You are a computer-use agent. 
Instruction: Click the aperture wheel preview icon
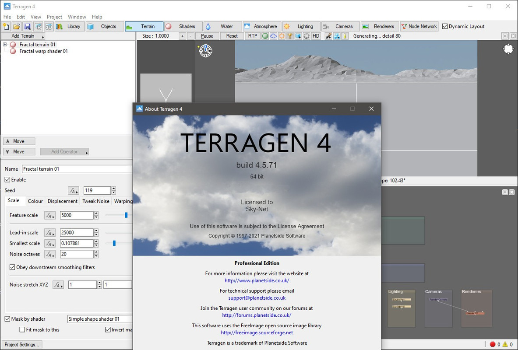pyautogui.click(x=307, y=36)
